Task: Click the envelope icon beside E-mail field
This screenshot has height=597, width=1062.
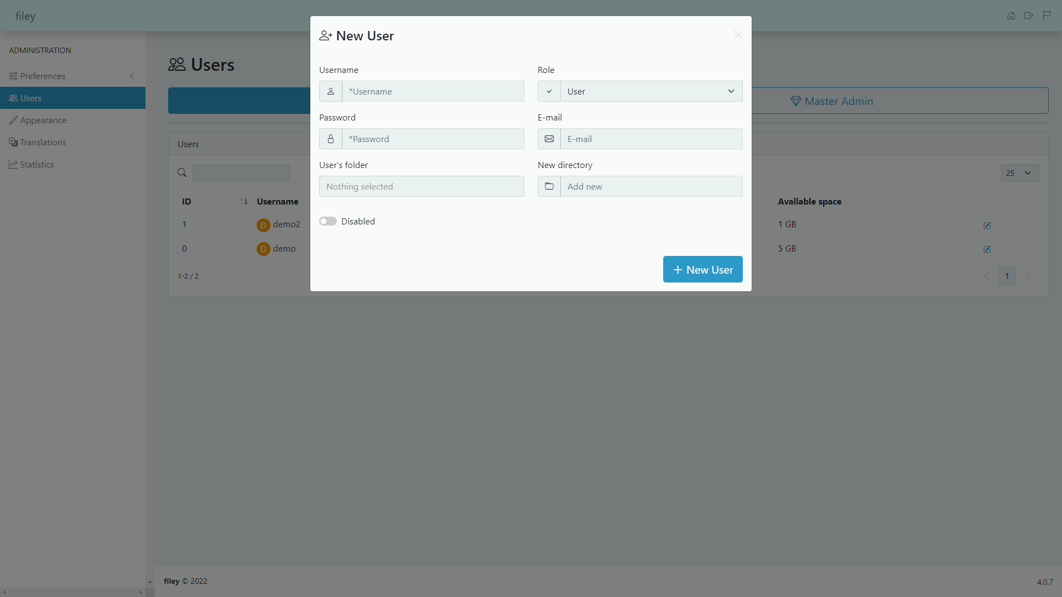Action: click(x=549, y=139)
